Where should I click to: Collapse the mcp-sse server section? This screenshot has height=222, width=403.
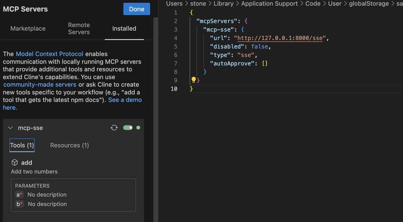coord(10,128)
